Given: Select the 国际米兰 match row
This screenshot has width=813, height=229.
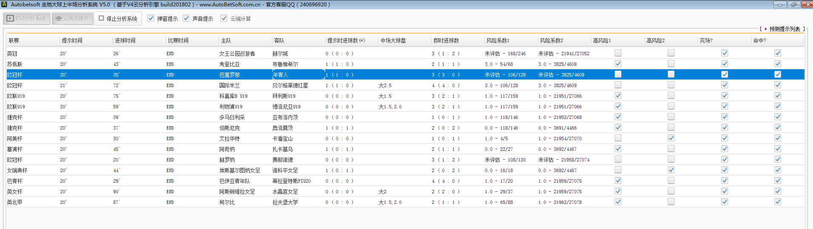Looking at the screenshot, I should pos(229,85).
